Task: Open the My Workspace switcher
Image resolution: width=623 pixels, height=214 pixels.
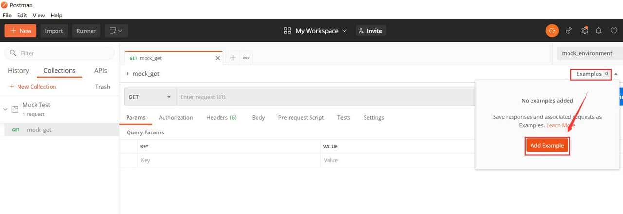Action: (315, 31)
